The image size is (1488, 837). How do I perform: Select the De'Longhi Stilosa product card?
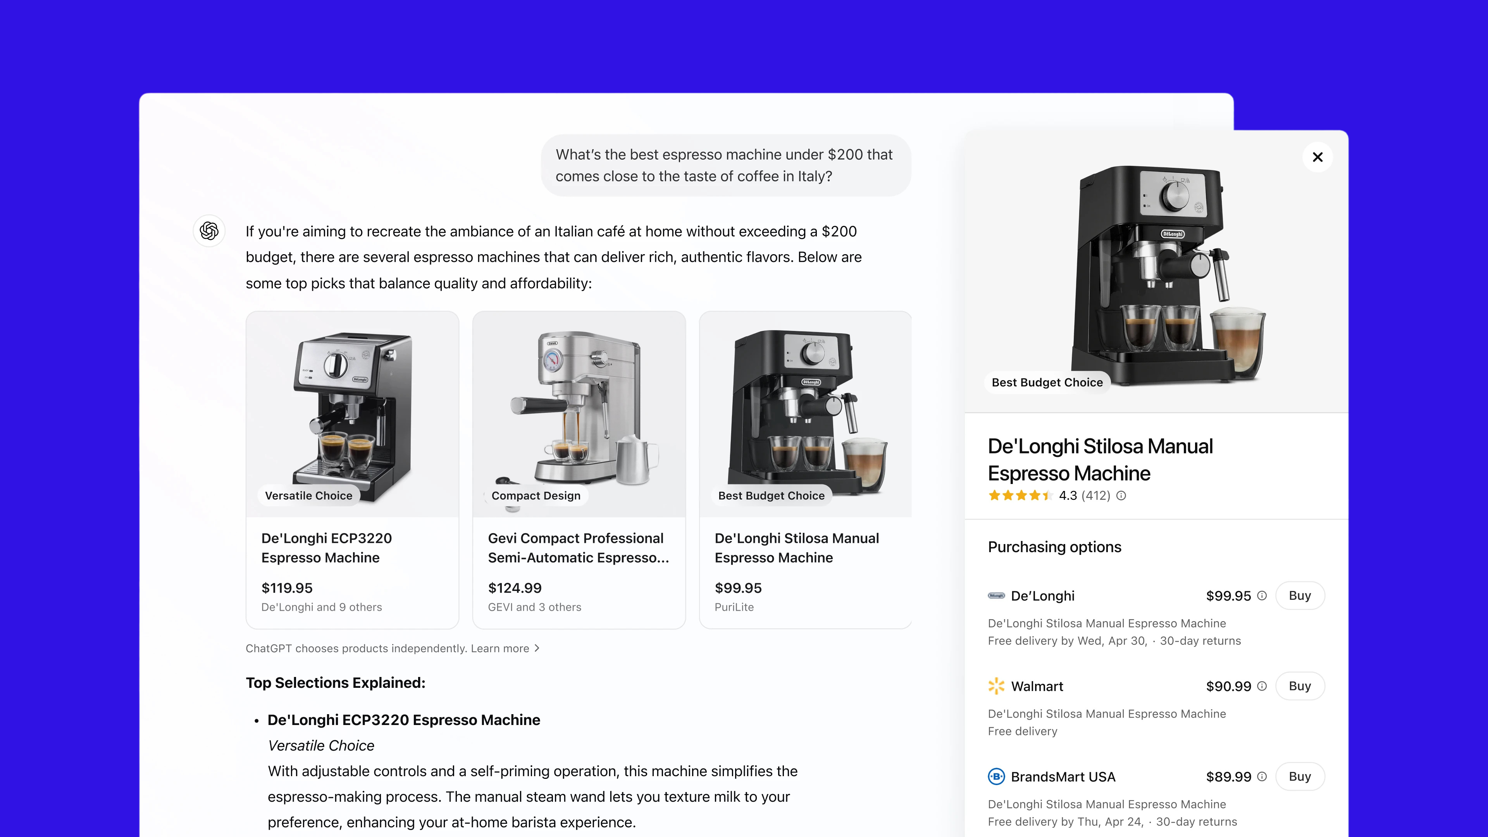tap(805, 470)
